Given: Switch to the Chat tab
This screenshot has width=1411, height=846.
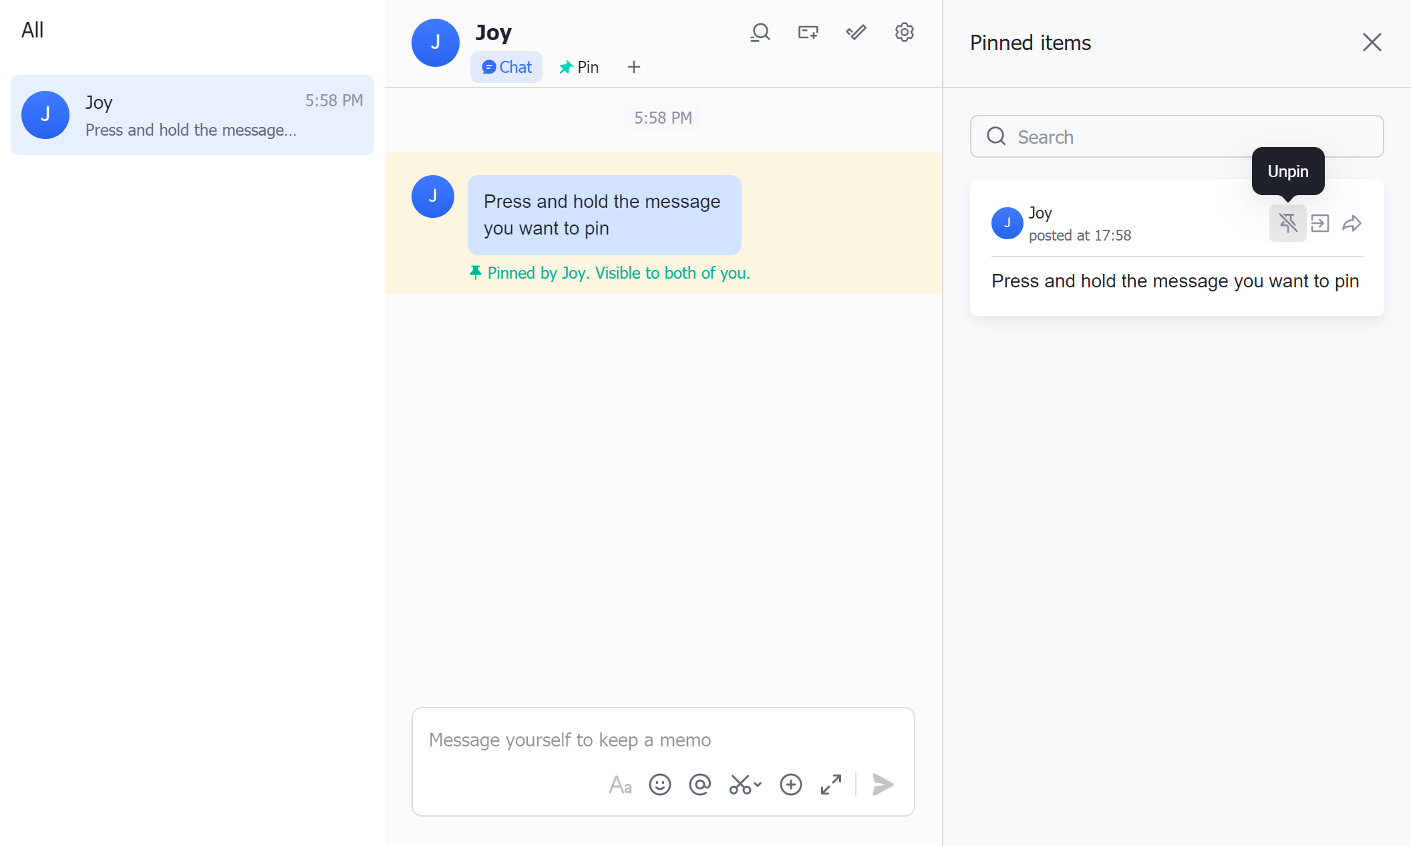Looking at the screenshot, I should pos(506,67).
